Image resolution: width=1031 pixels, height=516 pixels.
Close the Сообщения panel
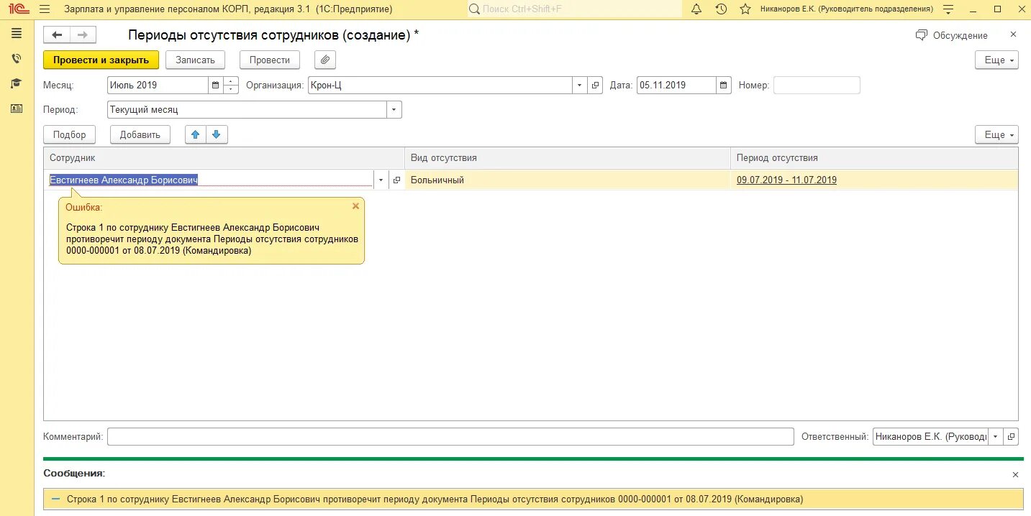click(x=1015, y=474)
